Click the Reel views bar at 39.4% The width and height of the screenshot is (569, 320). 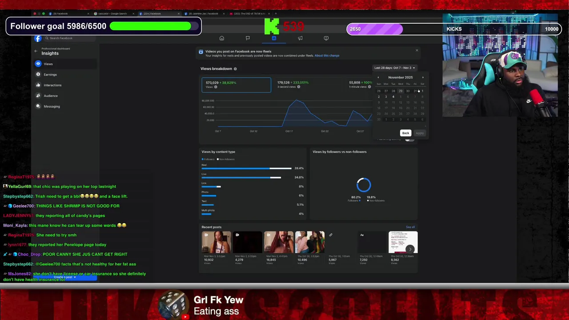(x=247, y=168)
